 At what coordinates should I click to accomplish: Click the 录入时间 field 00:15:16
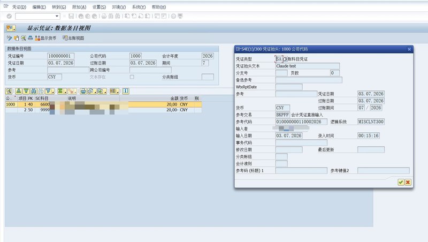click(369, 135)
